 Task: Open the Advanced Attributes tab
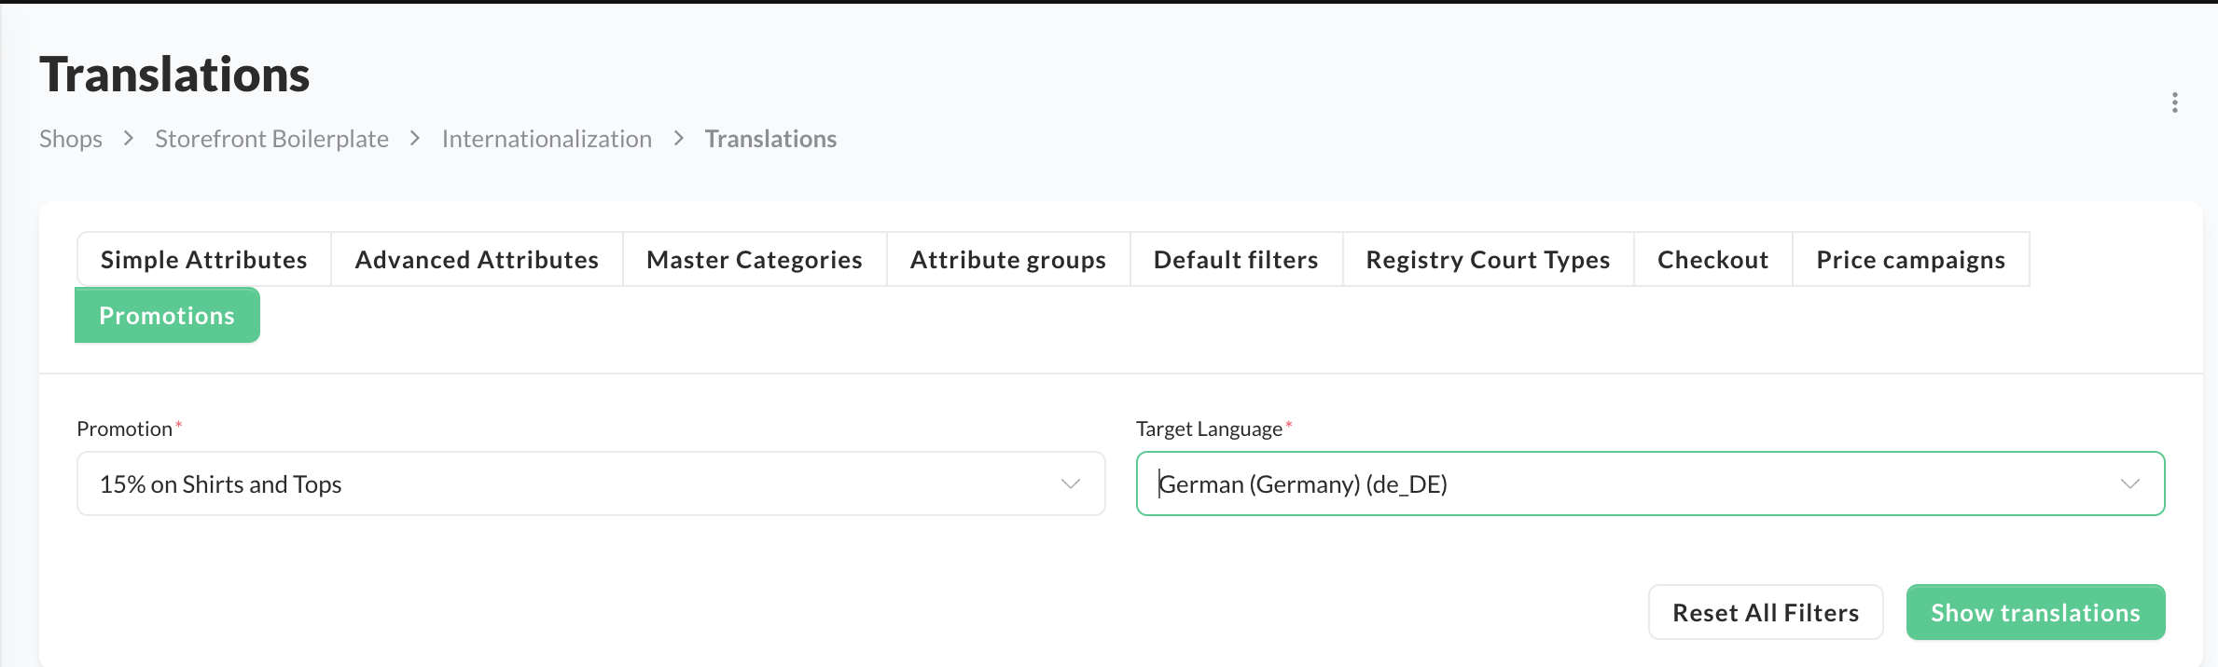tap(477, 259)
